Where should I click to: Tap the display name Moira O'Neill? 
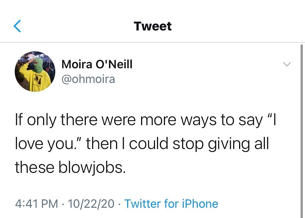97,64
